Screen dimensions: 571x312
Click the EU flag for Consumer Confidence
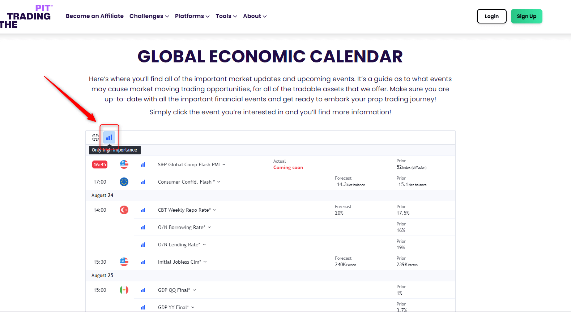click(124, 182)
